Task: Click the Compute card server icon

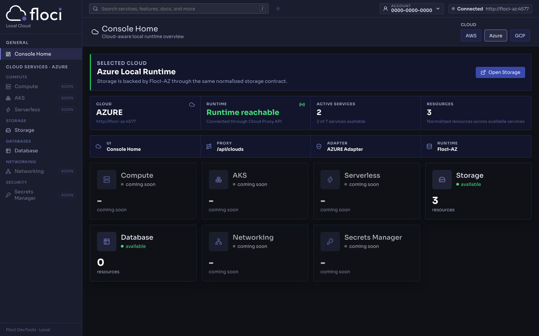Action: (107, 180)
